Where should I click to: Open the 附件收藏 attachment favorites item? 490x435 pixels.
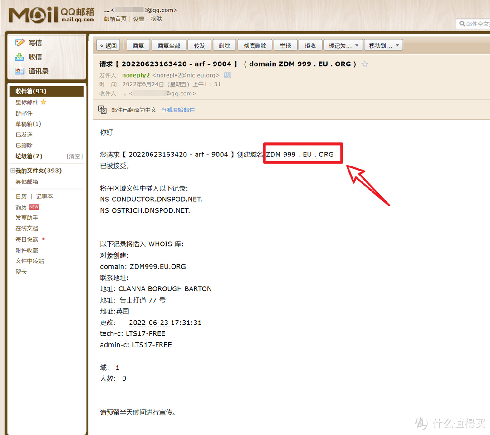click(x=27, y=250)
